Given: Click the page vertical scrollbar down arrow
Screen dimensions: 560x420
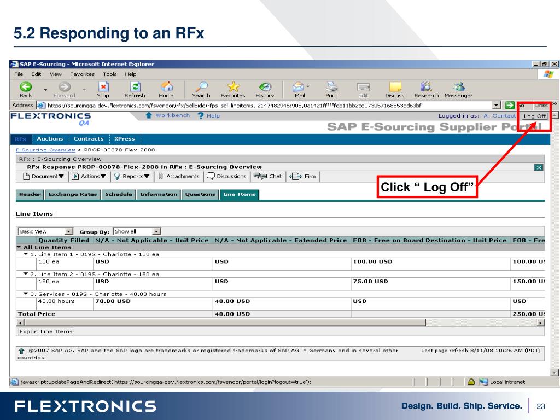Looking at the screenshot, I should coord(555,372).
